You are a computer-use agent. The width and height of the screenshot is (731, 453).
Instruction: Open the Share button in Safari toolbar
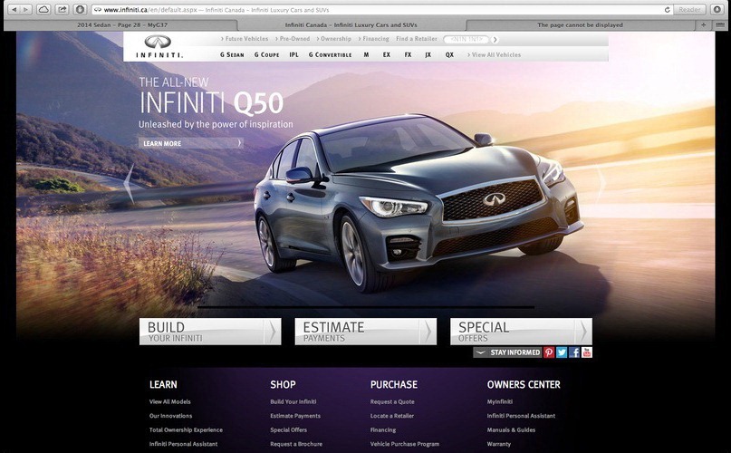tap(62, 9)
